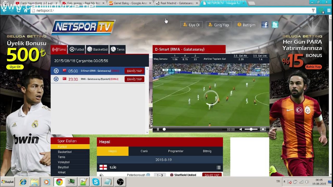Image resolution: width=333 pixels, height=187 pixels.
Task: Open Skype from the taskbar
Action: (x=96, y=182)
